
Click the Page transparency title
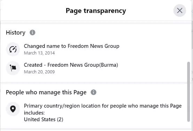96,11
